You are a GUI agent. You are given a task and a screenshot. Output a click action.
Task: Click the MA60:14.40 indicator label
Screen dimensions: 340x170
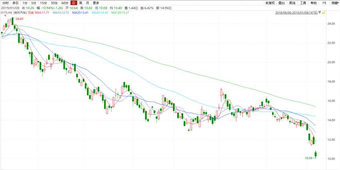coord(100,13)
